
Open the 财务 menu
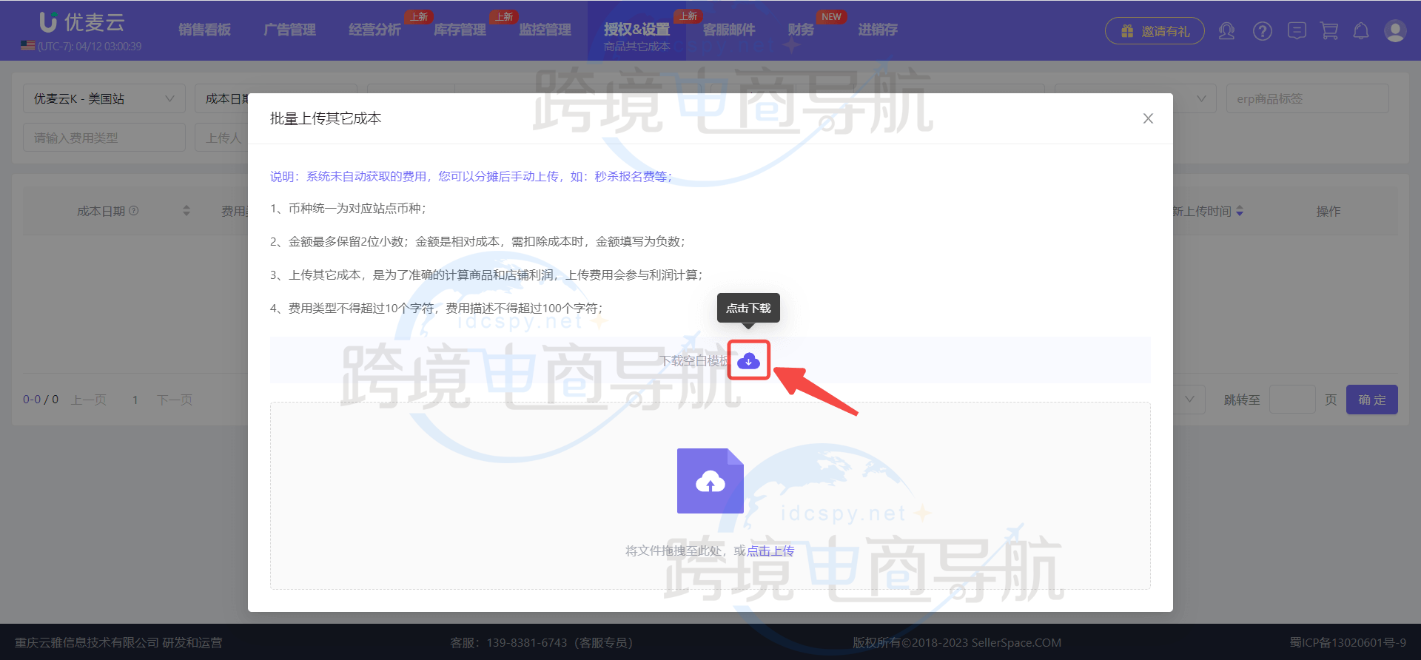click(x=802, y=30)
